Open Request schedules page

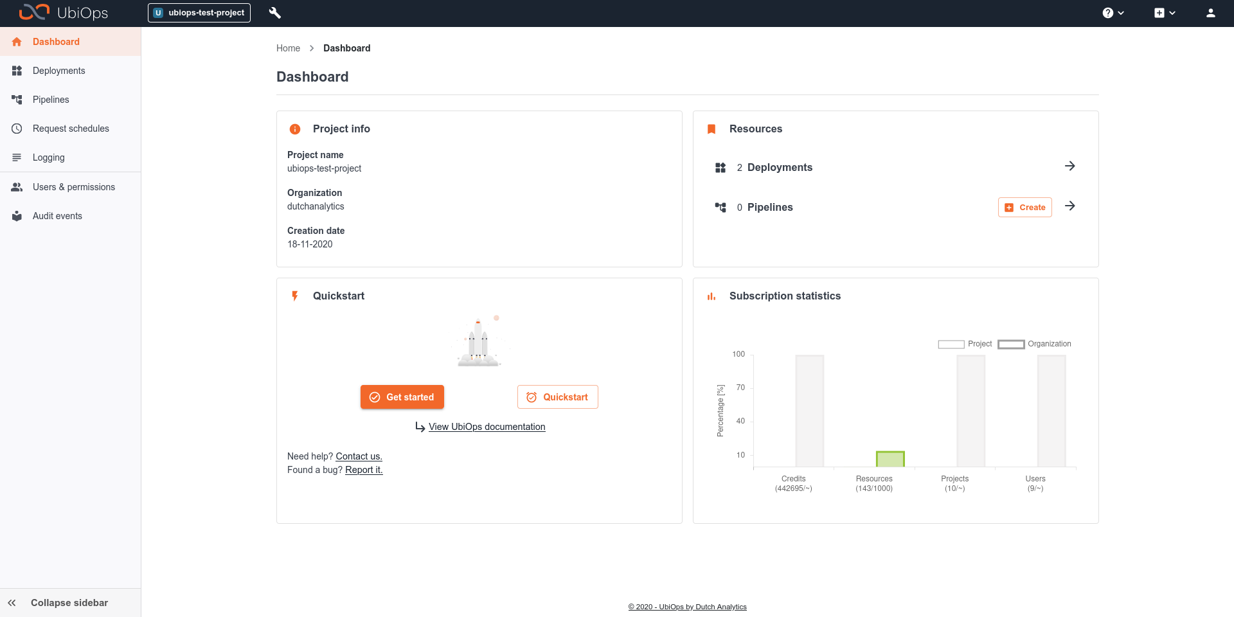pyautogui.click(x=71, y=129)
